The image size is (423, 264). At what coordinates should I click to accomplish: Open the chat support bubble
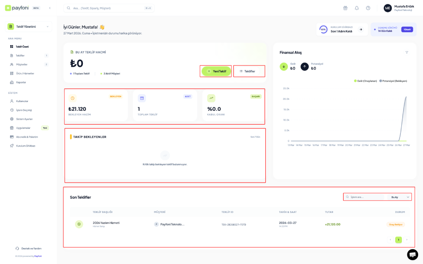412,254
